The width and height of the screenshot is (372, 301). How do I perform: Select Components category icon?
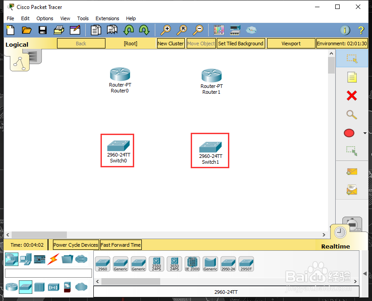(x=39, y=259)
